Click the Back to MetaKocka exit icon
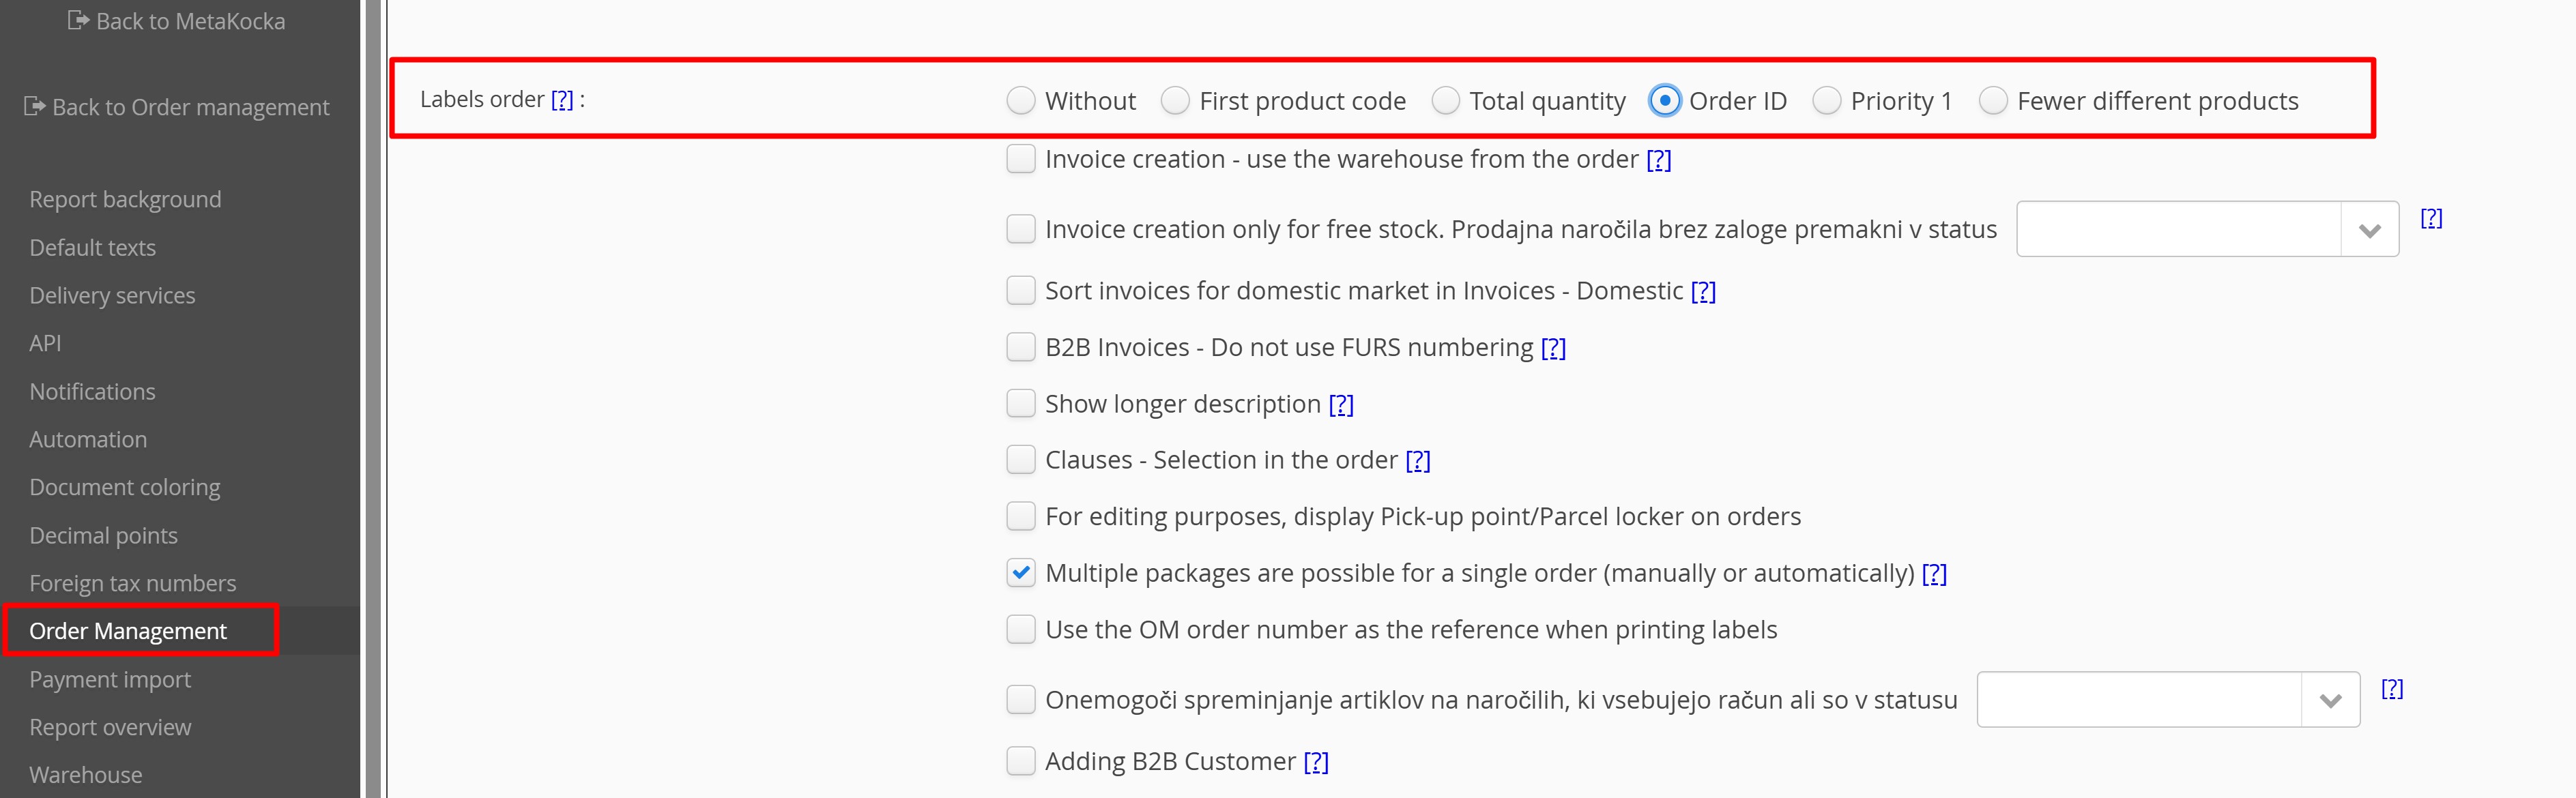The height and width of the screenshot is (798, 2576). (78, 20)
